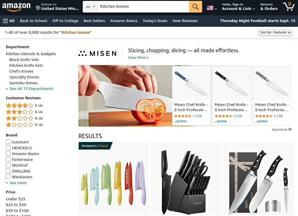Click the orange search magnifier button

(195, 7)
